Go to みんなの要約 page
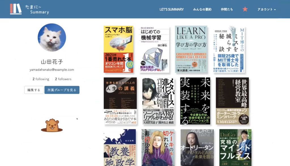The height and width of the screenshot is (166, 290). point(202,9)
